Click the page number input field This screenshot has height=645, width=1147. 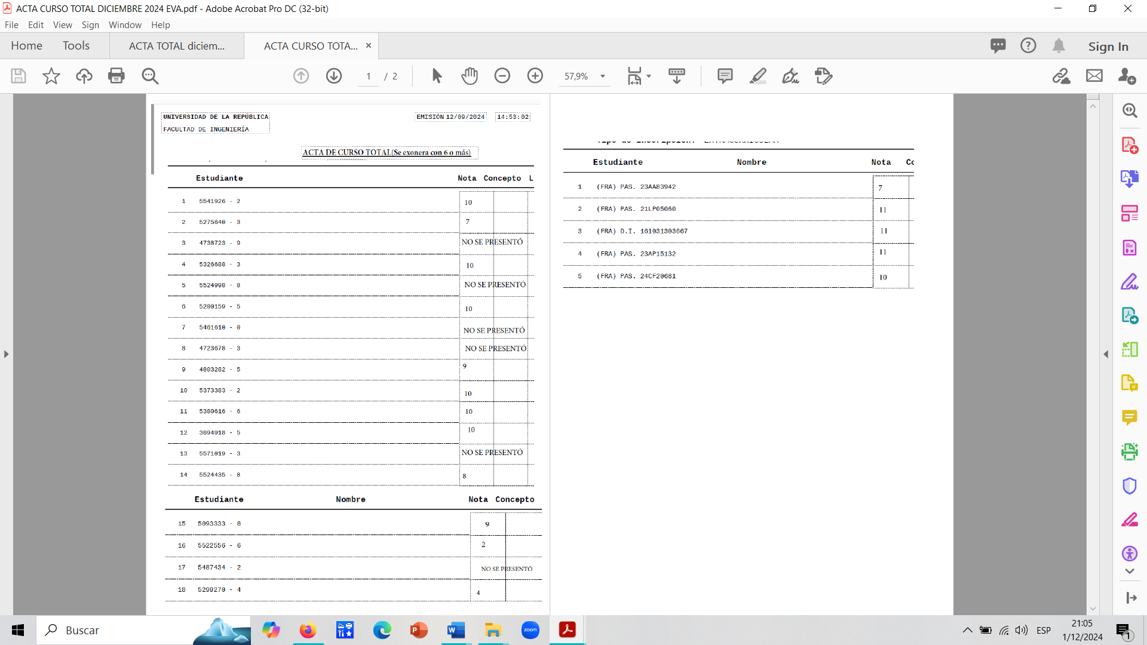point(369,76)
